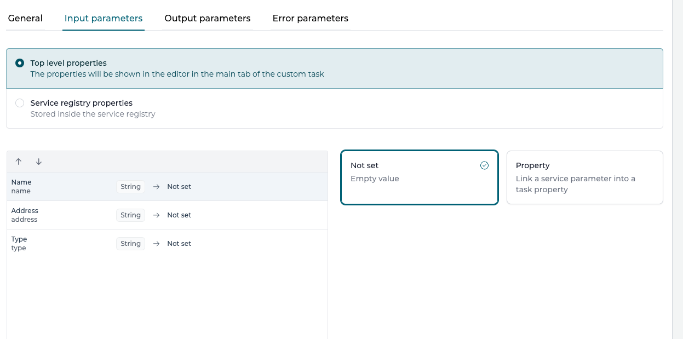Select the Service registry properties radio button

pyautogui.click(x=20, y=102)
